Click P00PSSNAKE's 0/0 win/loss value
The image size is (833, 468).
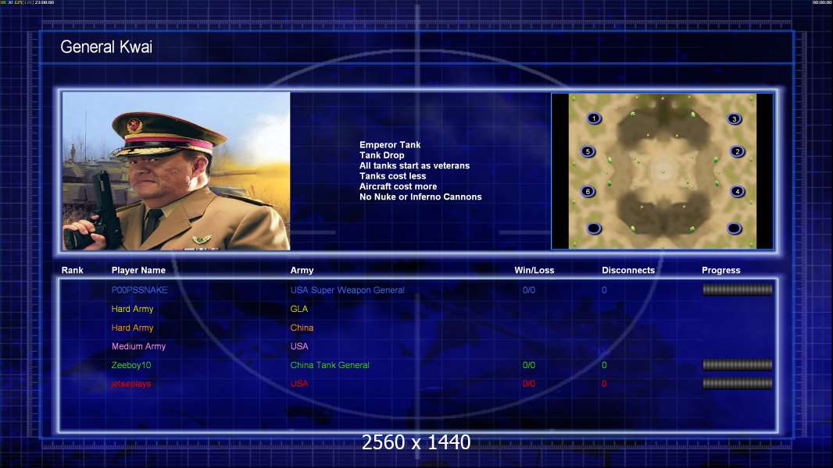pyautogui.click(x=528, y=290)
